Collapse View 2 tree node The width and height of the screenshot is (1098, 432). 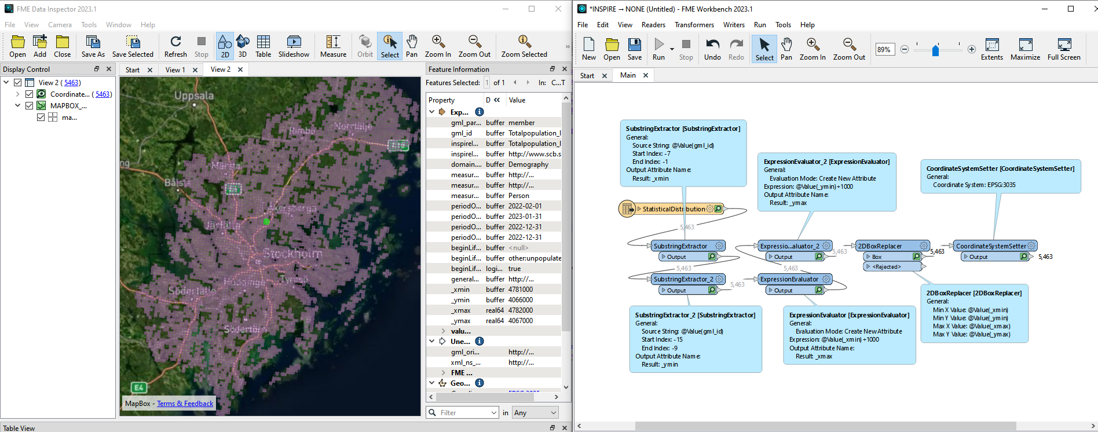pos(6,83)
